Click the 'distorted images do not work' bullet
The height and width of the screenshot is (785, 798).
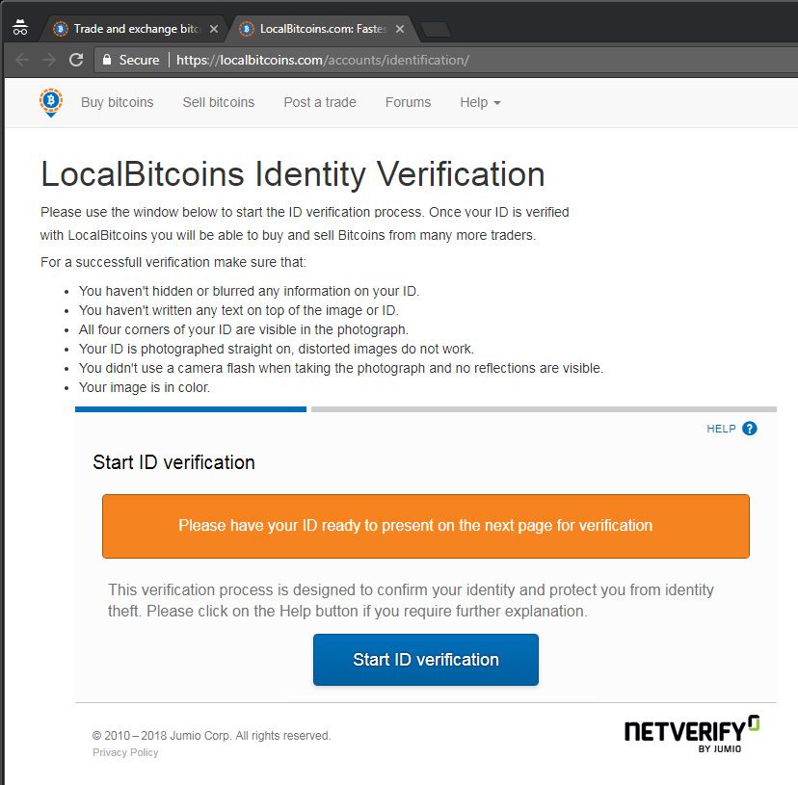[x=277, y=349]
